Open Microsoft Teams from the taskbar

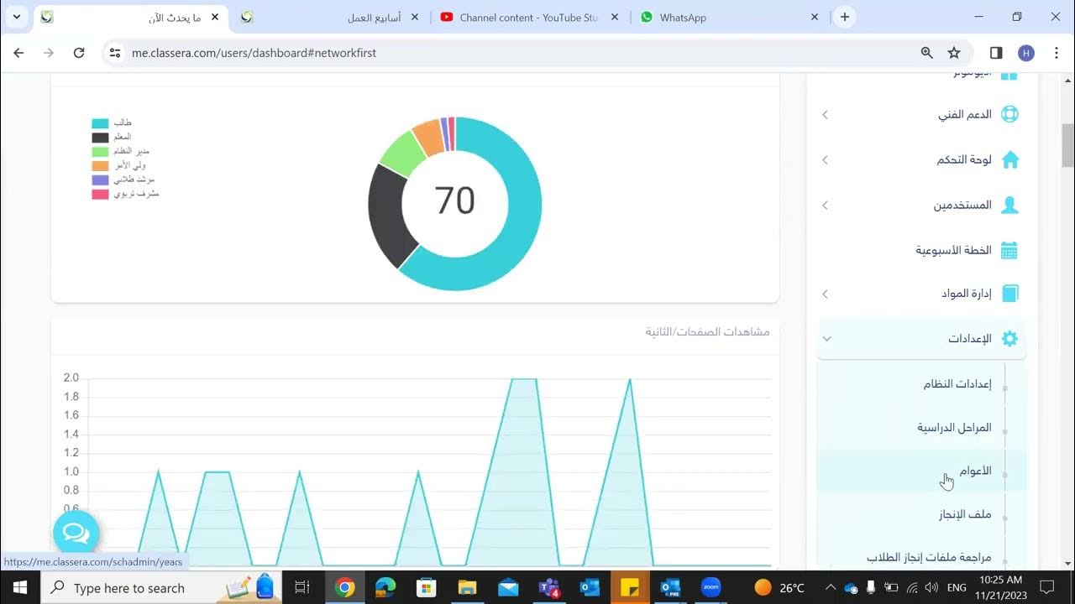coord(549,587)
